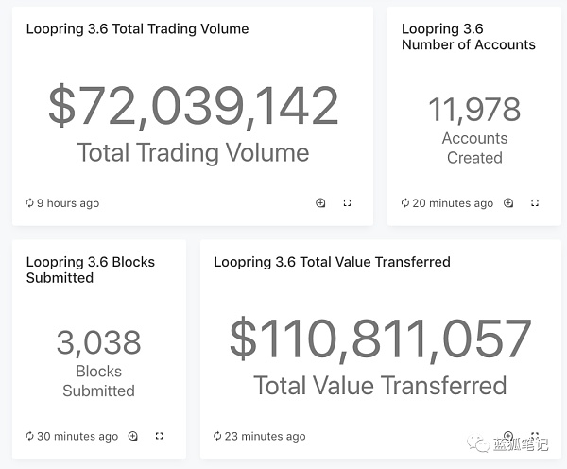Open Loopring 3.6 Number of Accounts title
Image resolution: width=567 pixels, height=469 pixels.
click(468, 37)
